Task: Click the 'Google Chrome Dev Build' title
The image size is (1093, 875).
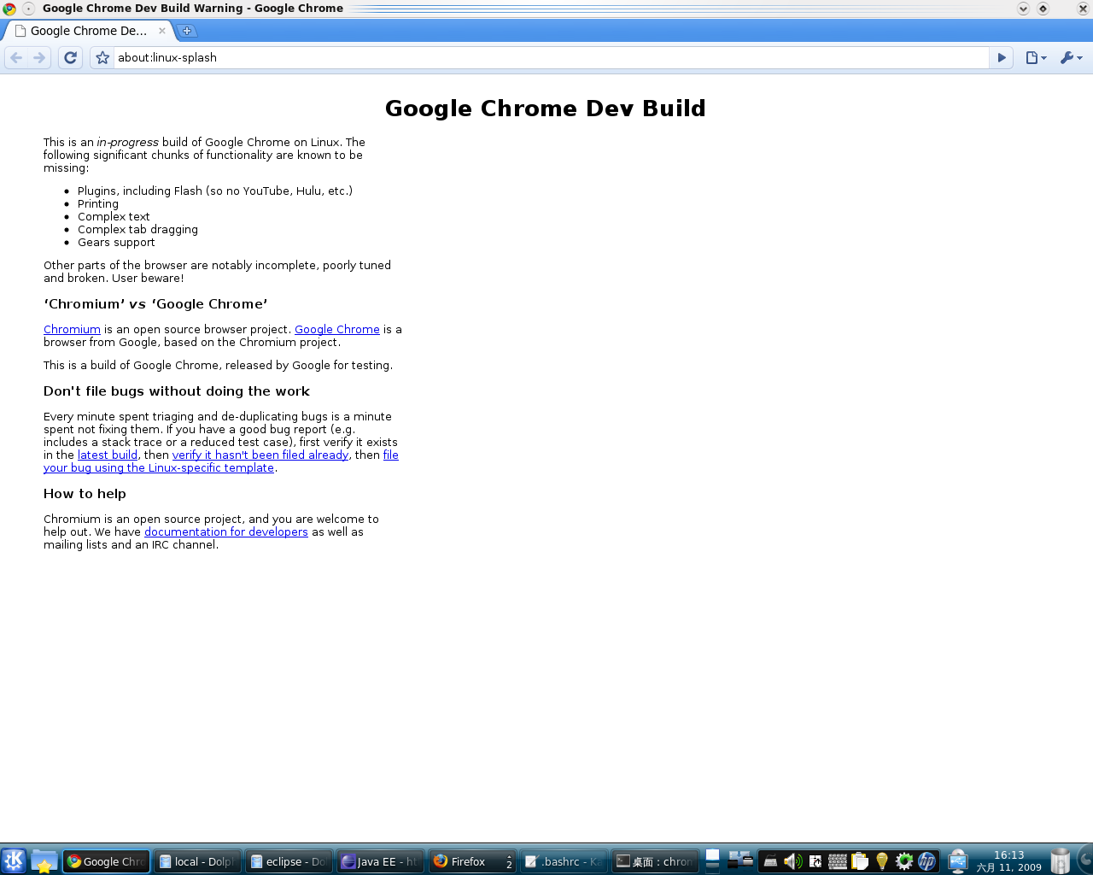Action: [546, 109]
